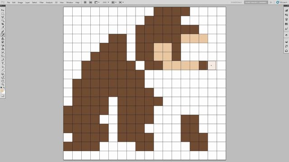Open the Edit menu
The image size is (289, 162).
pos(14,3)
